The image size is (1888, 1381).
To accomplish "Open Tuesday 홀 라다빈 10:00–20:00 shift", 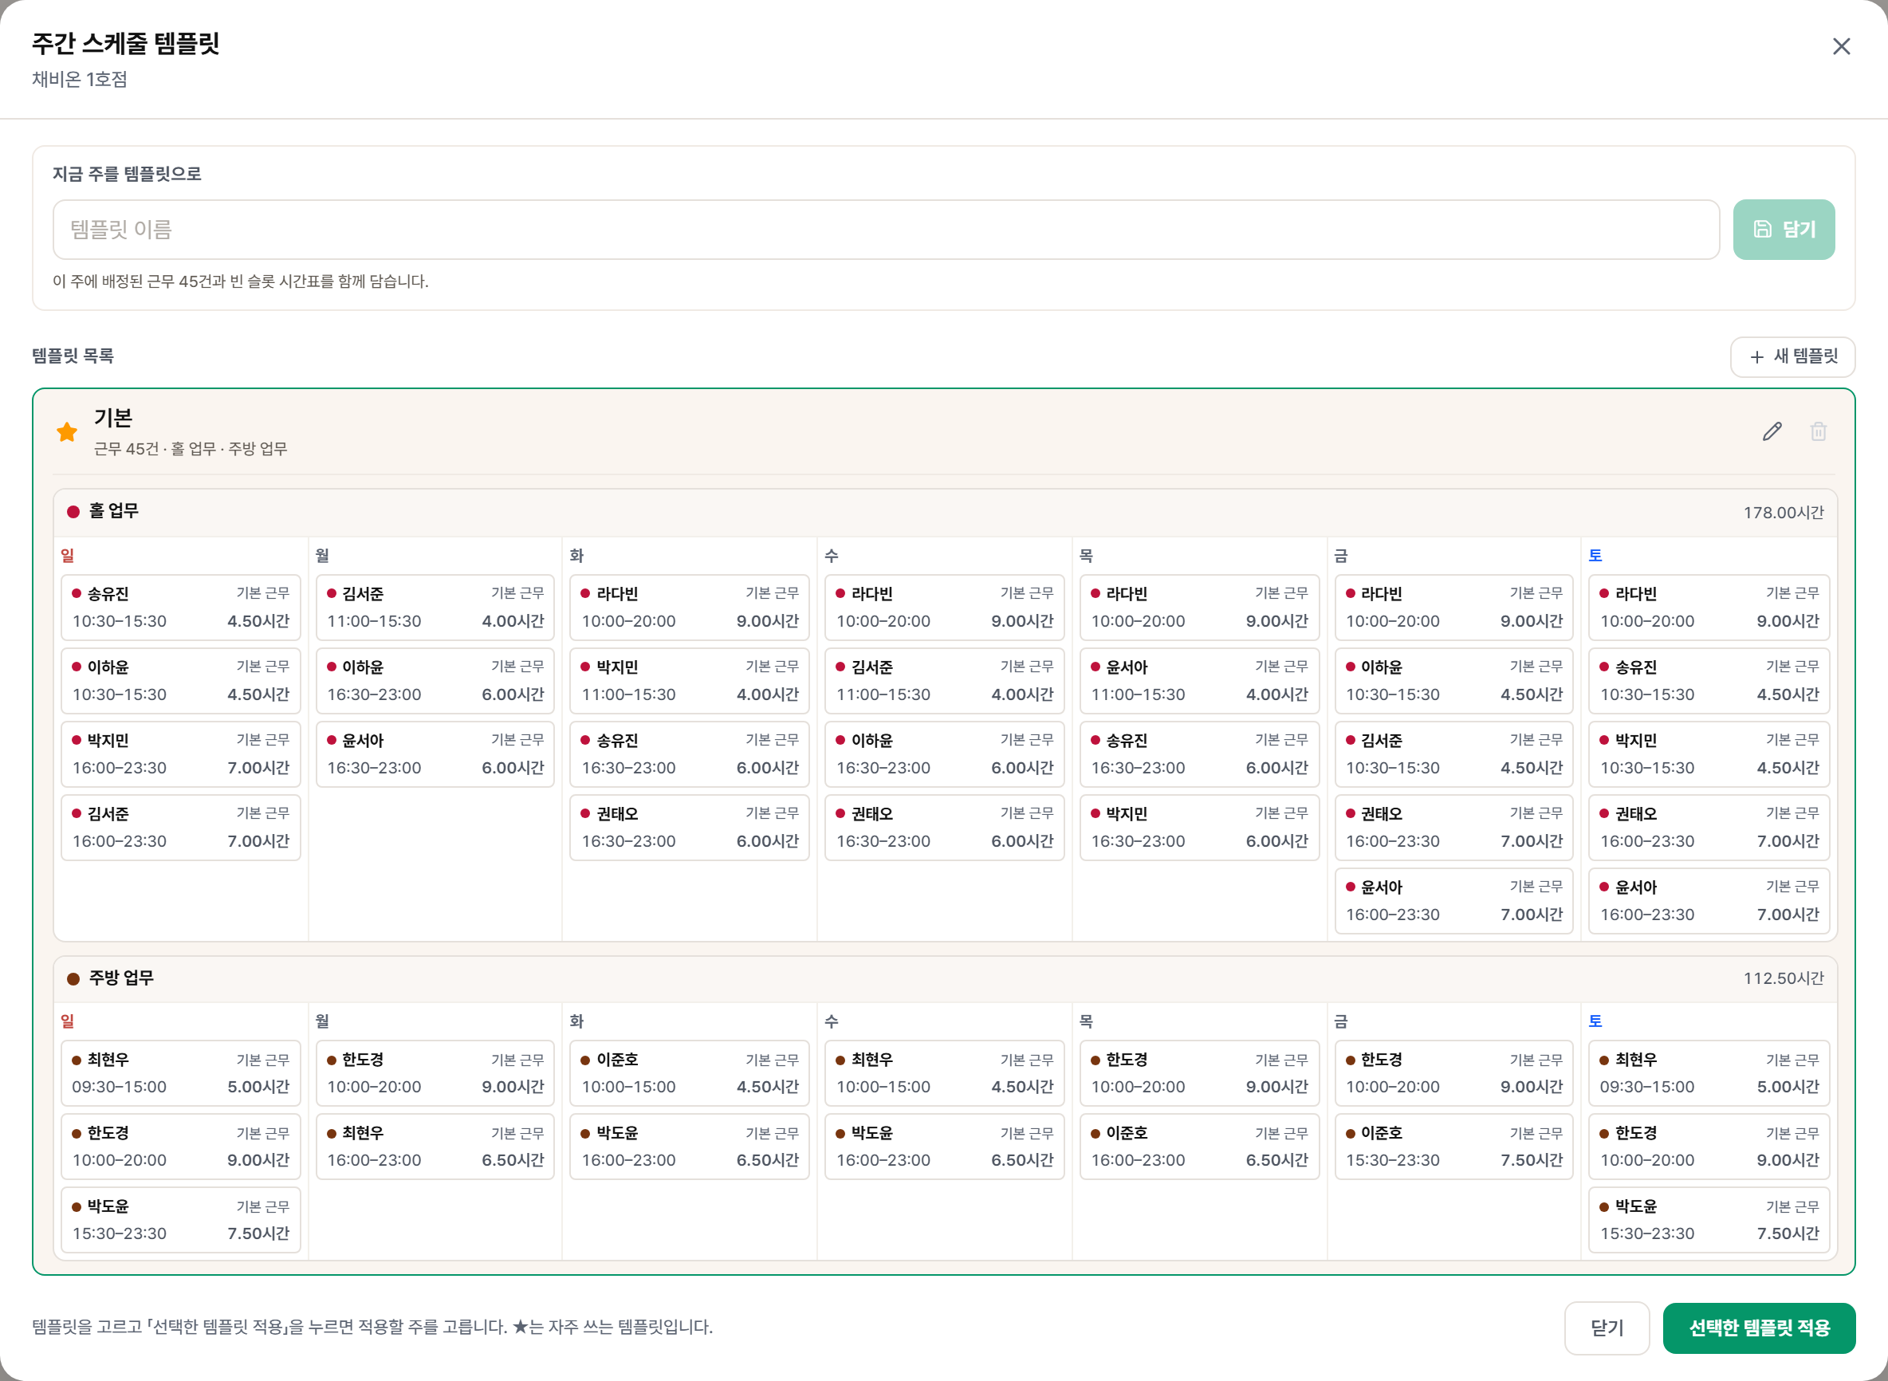I will [690, 608].
